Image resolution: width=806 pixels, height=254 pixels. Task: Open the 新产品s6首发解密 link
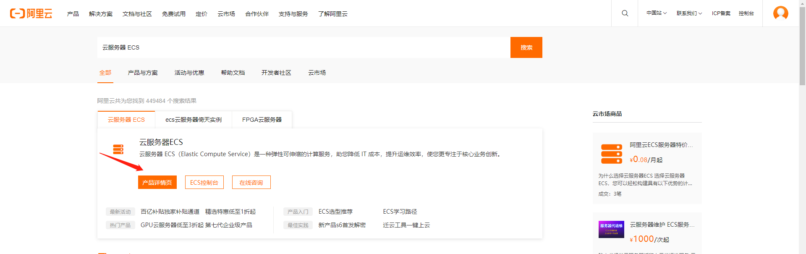tap(342, 225)
